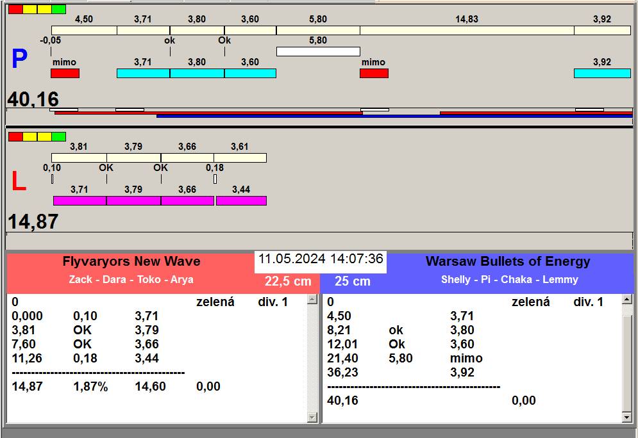The width and height of the screenshot is (638, 438).
Task: Select the 14,60 value in Flyvaryors summary
Action: 150,386
